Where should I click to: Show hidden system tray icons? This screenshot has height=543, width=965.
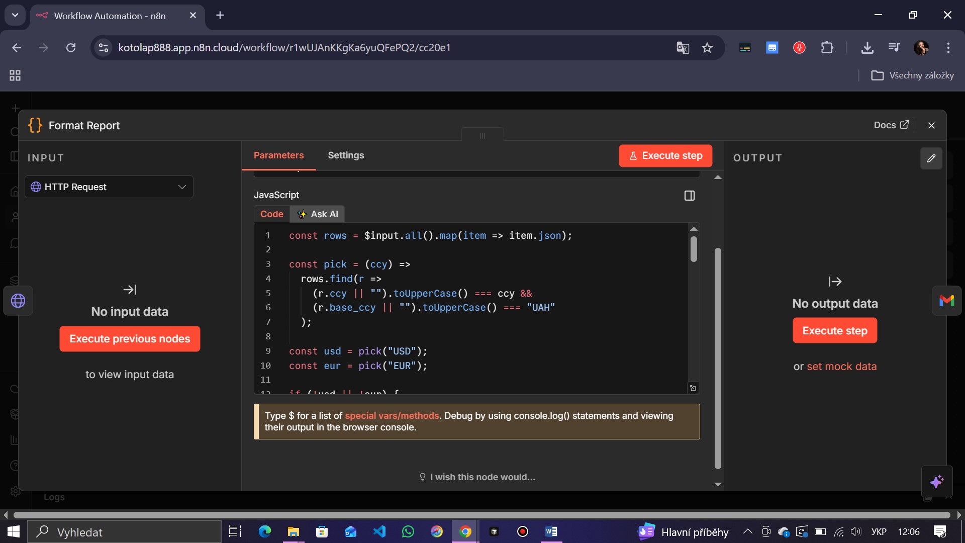[x=748, y=531]
